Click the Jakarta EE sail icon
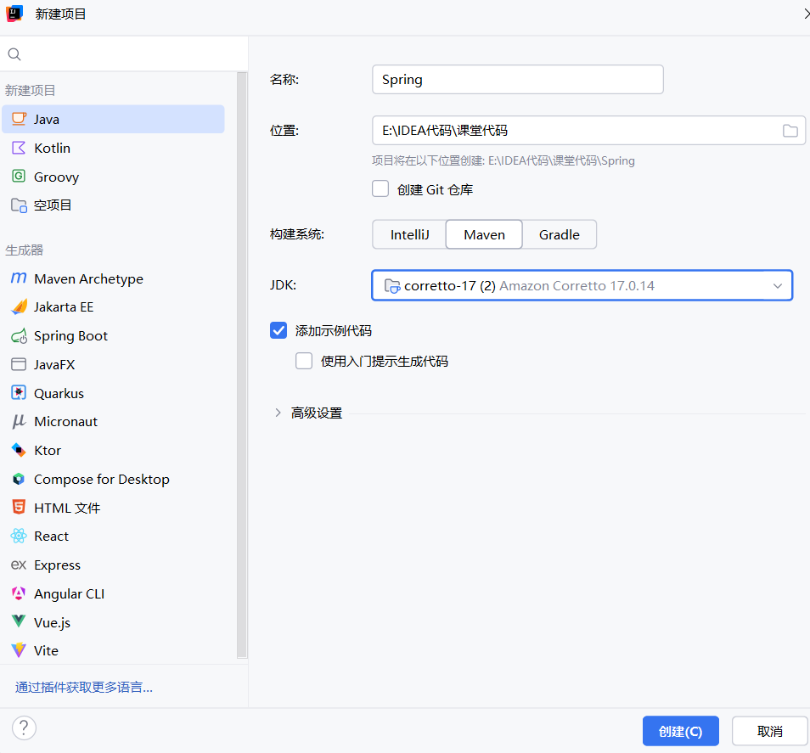Viewport: 810px width, 753px height. pyautogui.click(x=20, y=306)
